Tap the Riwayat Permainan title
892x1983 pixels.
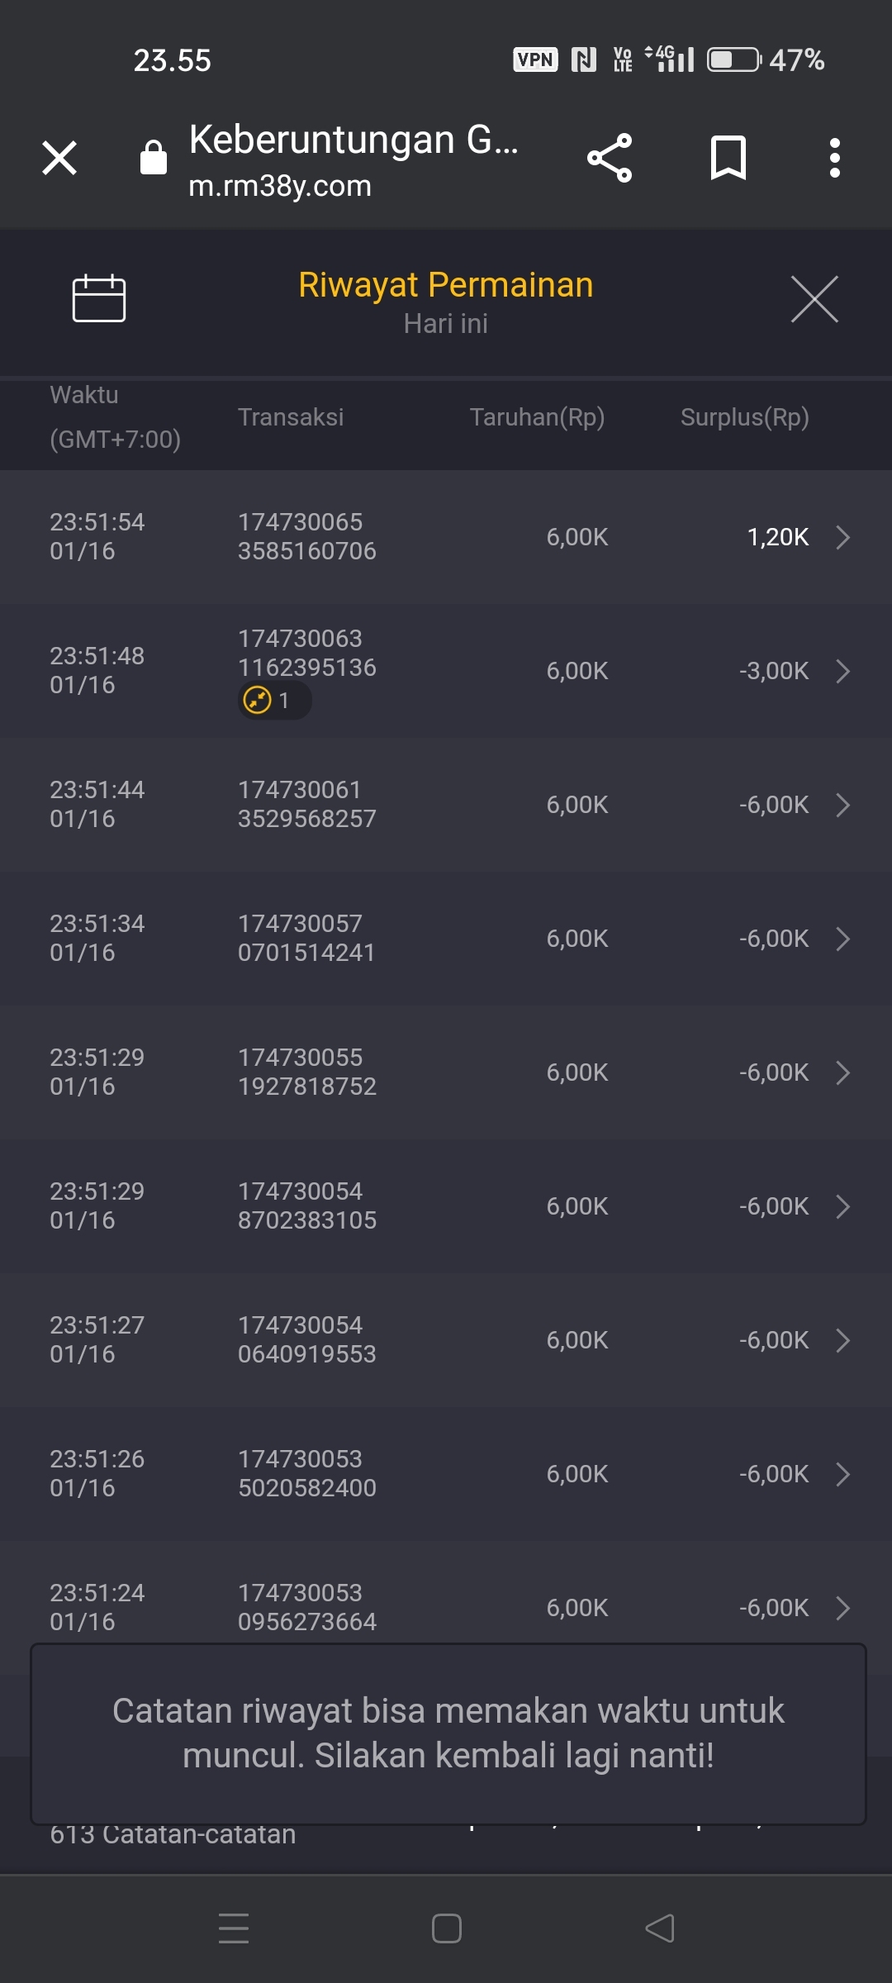(446, 285)
